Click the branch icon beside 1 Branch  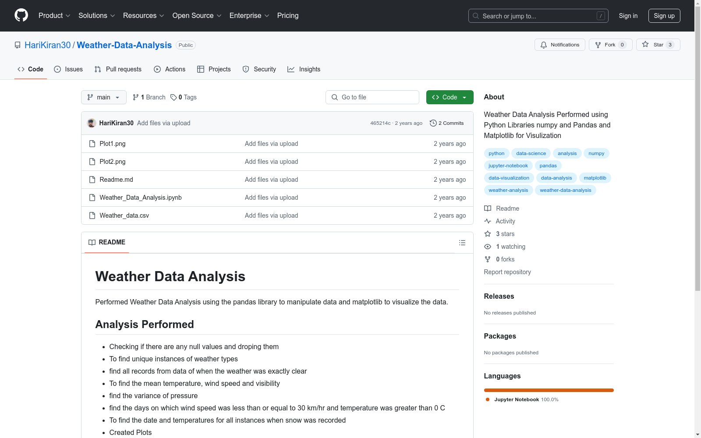point(136,97)
